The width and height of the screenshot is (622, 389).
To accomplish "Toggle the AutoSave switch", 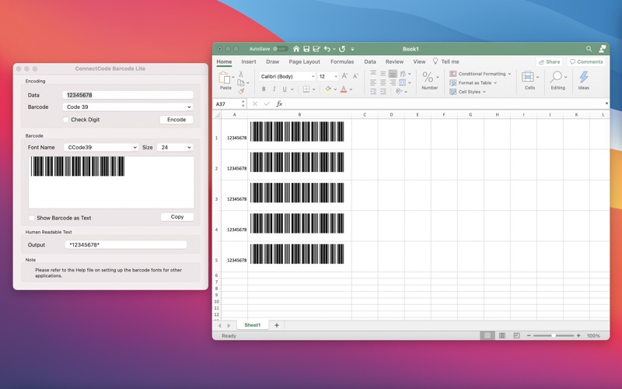I will (x=280, y=49).
